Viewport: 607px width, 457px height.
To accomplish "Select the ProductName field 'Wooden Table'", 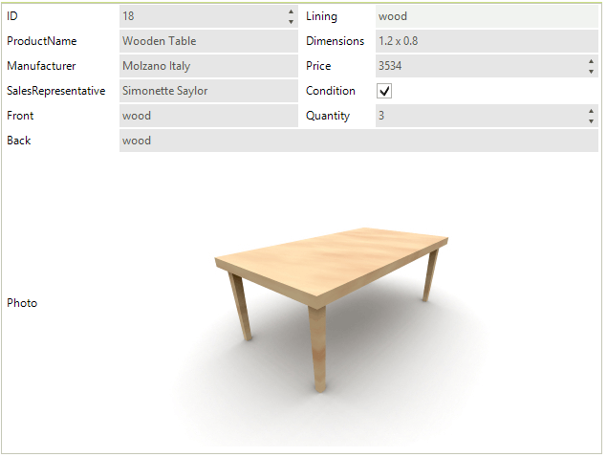I will (208, 41).
